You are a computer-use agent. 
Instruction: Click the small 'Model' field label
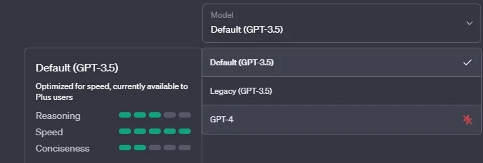222,15
